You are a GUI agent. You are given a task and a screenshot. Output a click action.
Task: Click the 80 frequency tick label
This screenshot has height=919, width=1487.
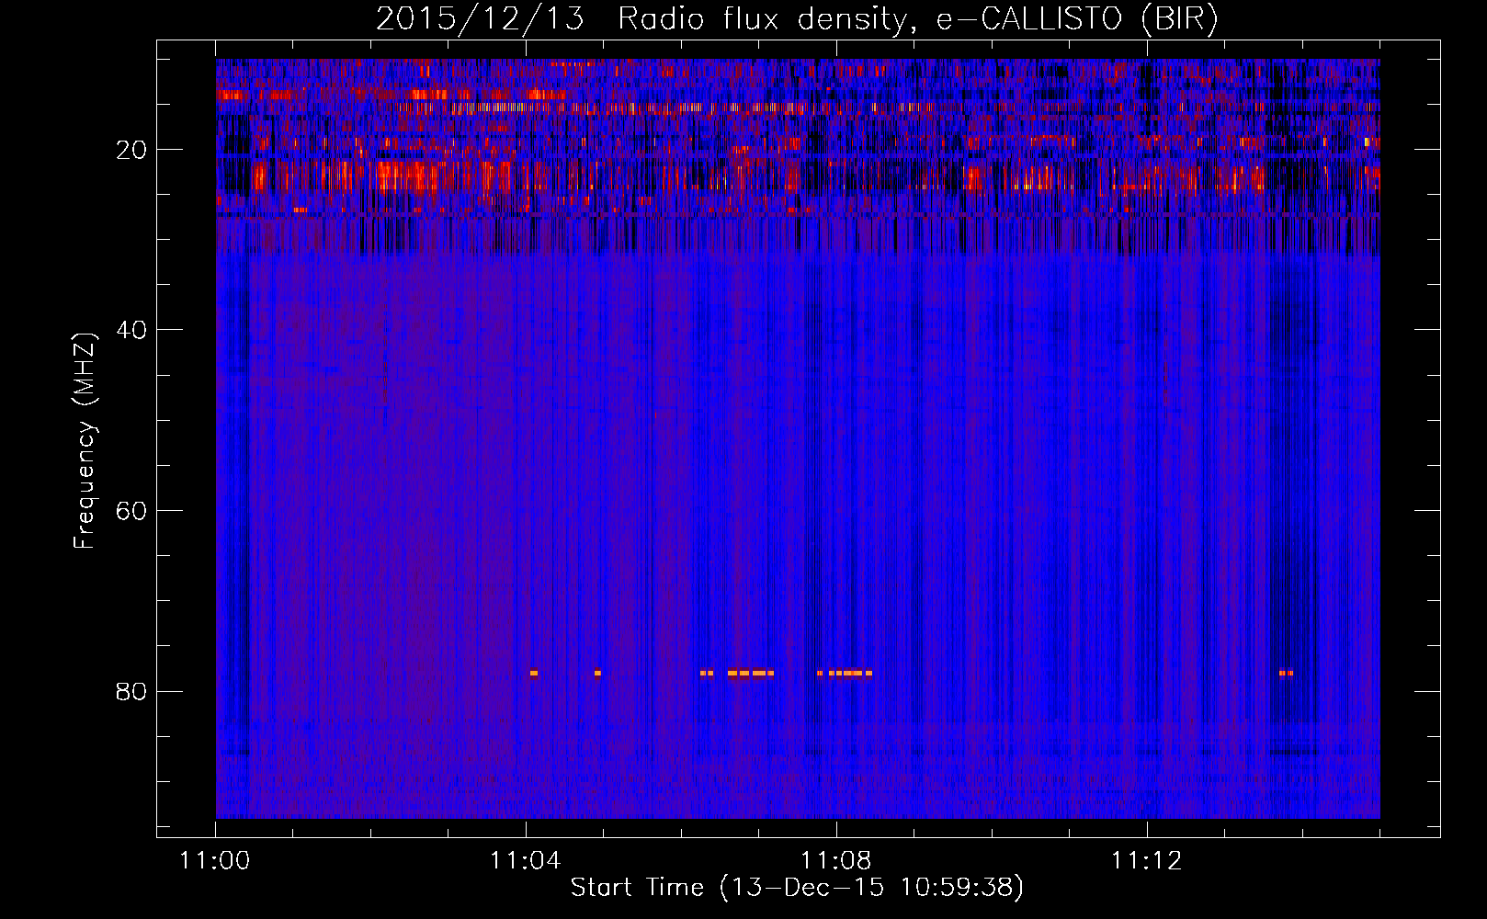131,691
